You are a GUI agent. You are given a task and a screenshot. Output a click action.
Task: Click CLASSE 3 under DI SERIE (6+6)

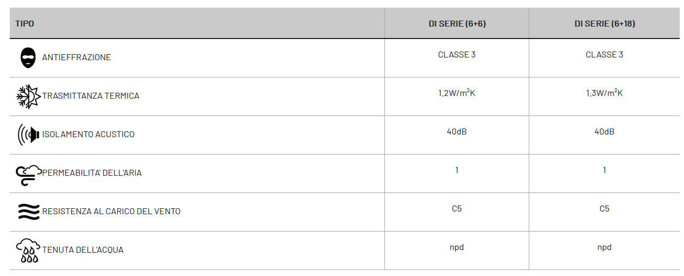coord(457,55)
